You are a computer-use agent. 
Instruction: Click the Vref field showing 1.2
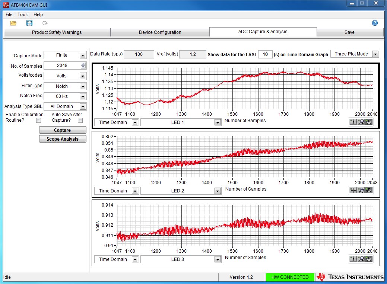[x=193, y=54]
